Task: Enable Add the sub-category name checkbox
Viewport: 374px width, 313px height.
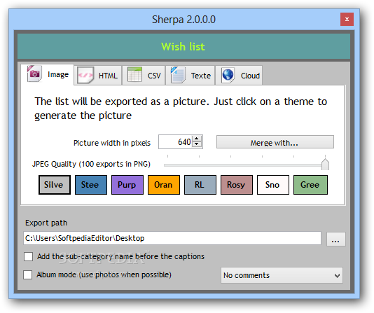Action: tap(29, 257)
